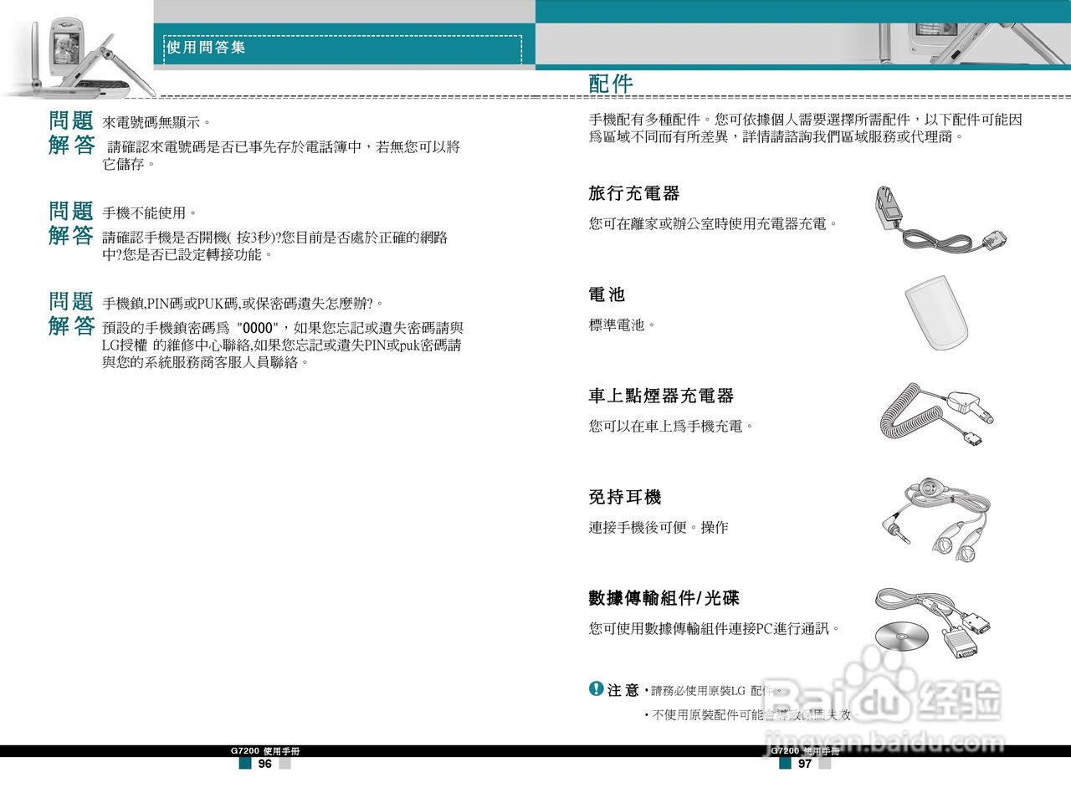Image resolution: width=1071 pixels, height=803 pixels.
Task: Select the 旅行充電器 heading
Action: tap(634, 192)
